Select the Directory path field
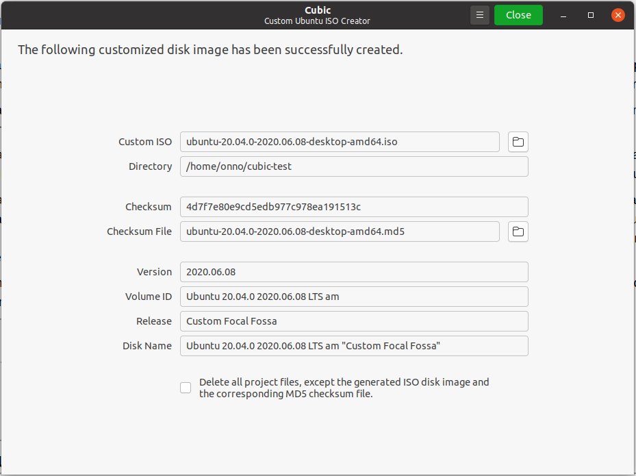This screenshot has width=636, height=476. 354,166
